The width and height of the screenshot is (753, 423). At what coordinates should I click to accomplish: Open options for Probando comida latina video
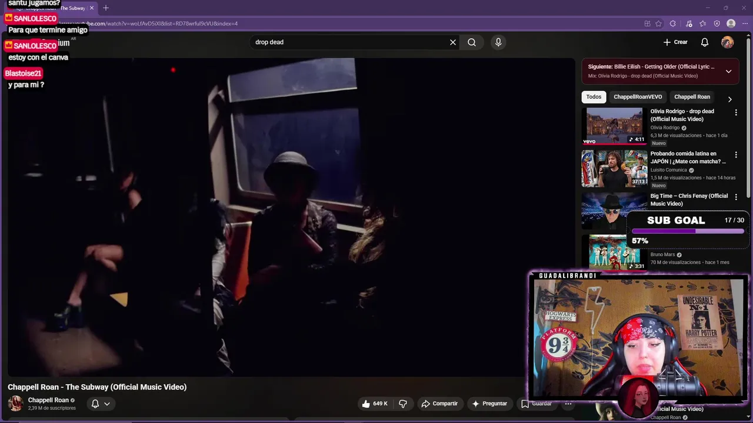(x=735, y=155)
